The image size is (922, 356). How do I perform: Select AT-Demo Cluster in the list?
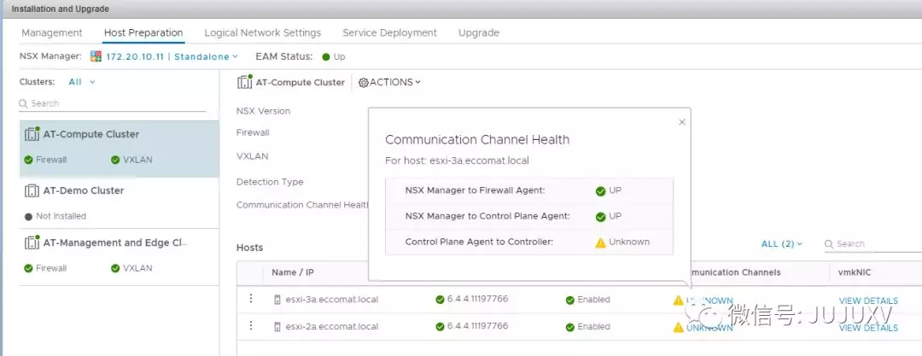(119, 203)
